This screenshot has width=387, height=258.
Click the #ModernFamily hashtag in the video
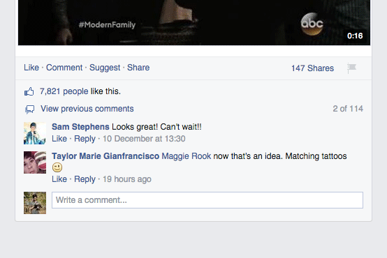107,24
